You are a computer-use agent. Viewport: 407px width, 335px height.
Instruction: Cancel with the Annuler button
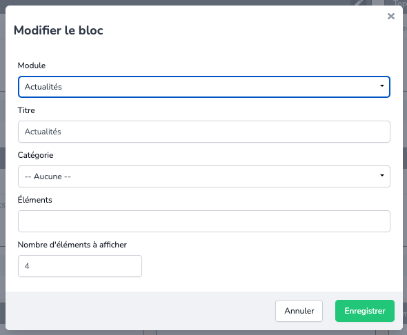click(x=299, y=311)
